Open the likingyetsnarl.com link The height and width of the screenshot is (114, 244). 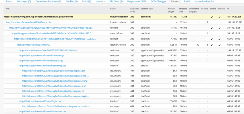(x=53, y=34)
